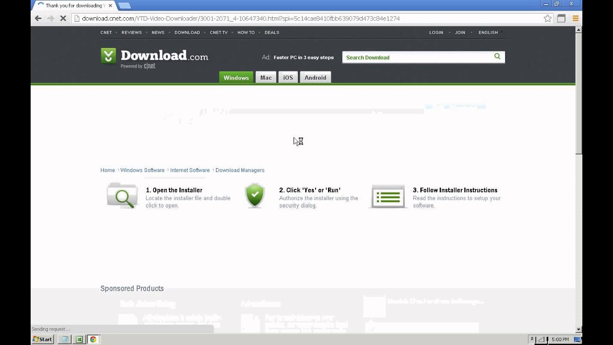
Task: Go to Internet Software breadcrumb
Action: tap(190, 170)
